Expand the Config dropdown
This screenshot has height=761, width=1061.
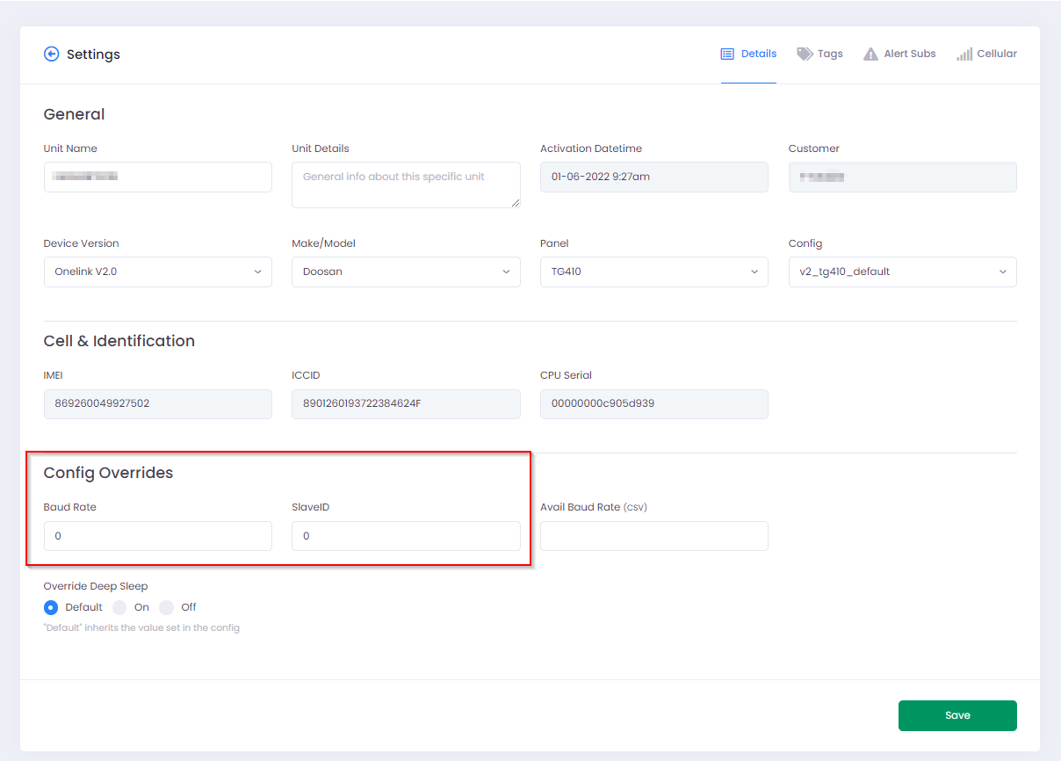click(x=902, y=272)
